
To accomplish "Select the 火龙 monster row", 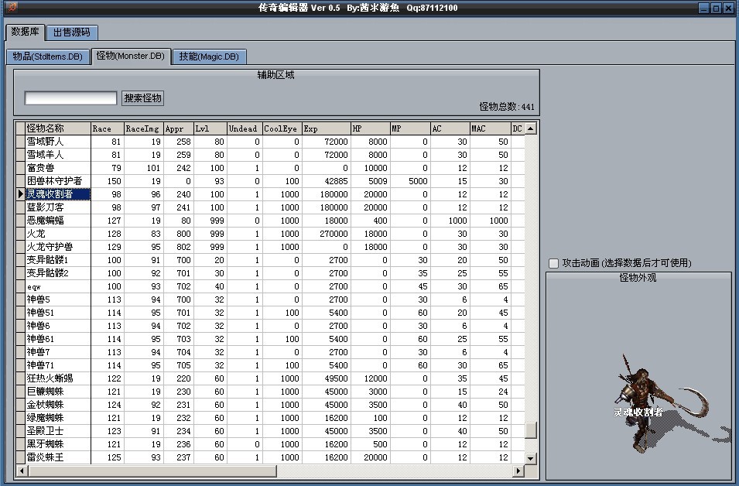I will click(x=46, y=234).
